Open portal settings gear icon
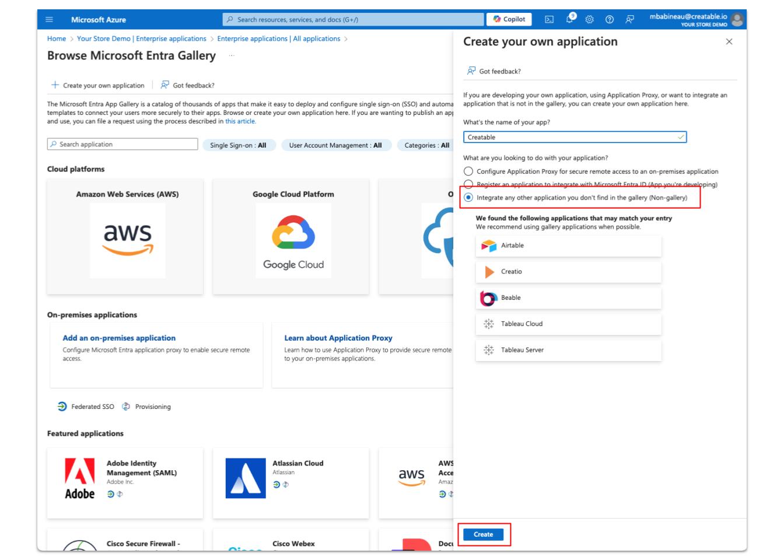Screen dimensions: 784x560 589,19
